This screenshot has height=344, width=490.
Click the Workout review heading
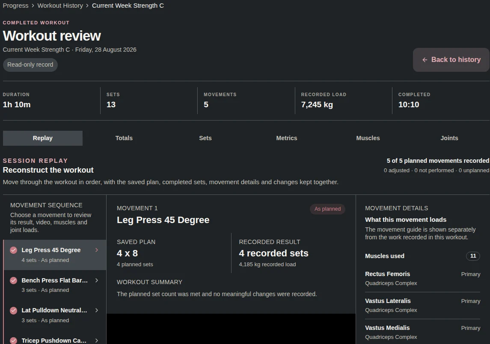pos(52,36)
